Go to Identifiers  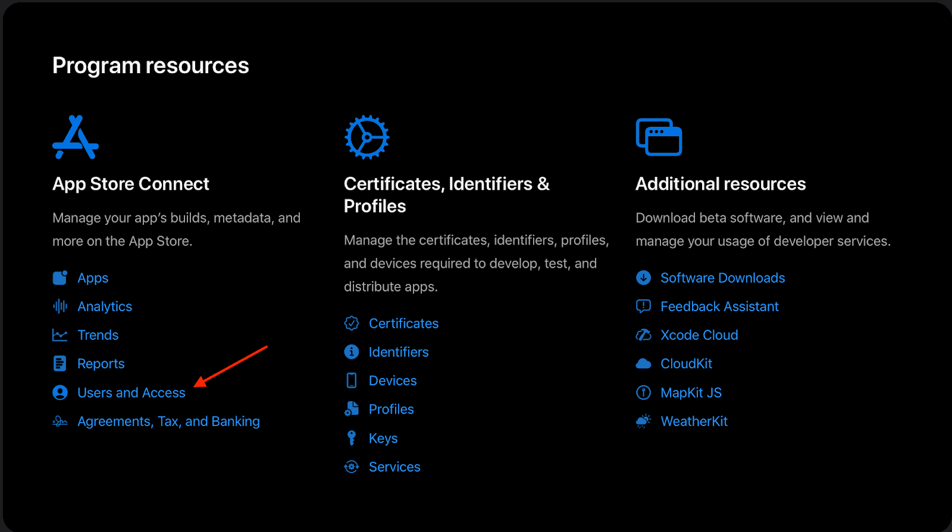point(399,352)
